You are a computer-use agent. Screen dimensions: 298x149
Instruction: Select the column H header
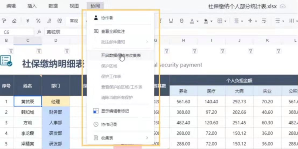pyautogui.click(x=183, y=40)
